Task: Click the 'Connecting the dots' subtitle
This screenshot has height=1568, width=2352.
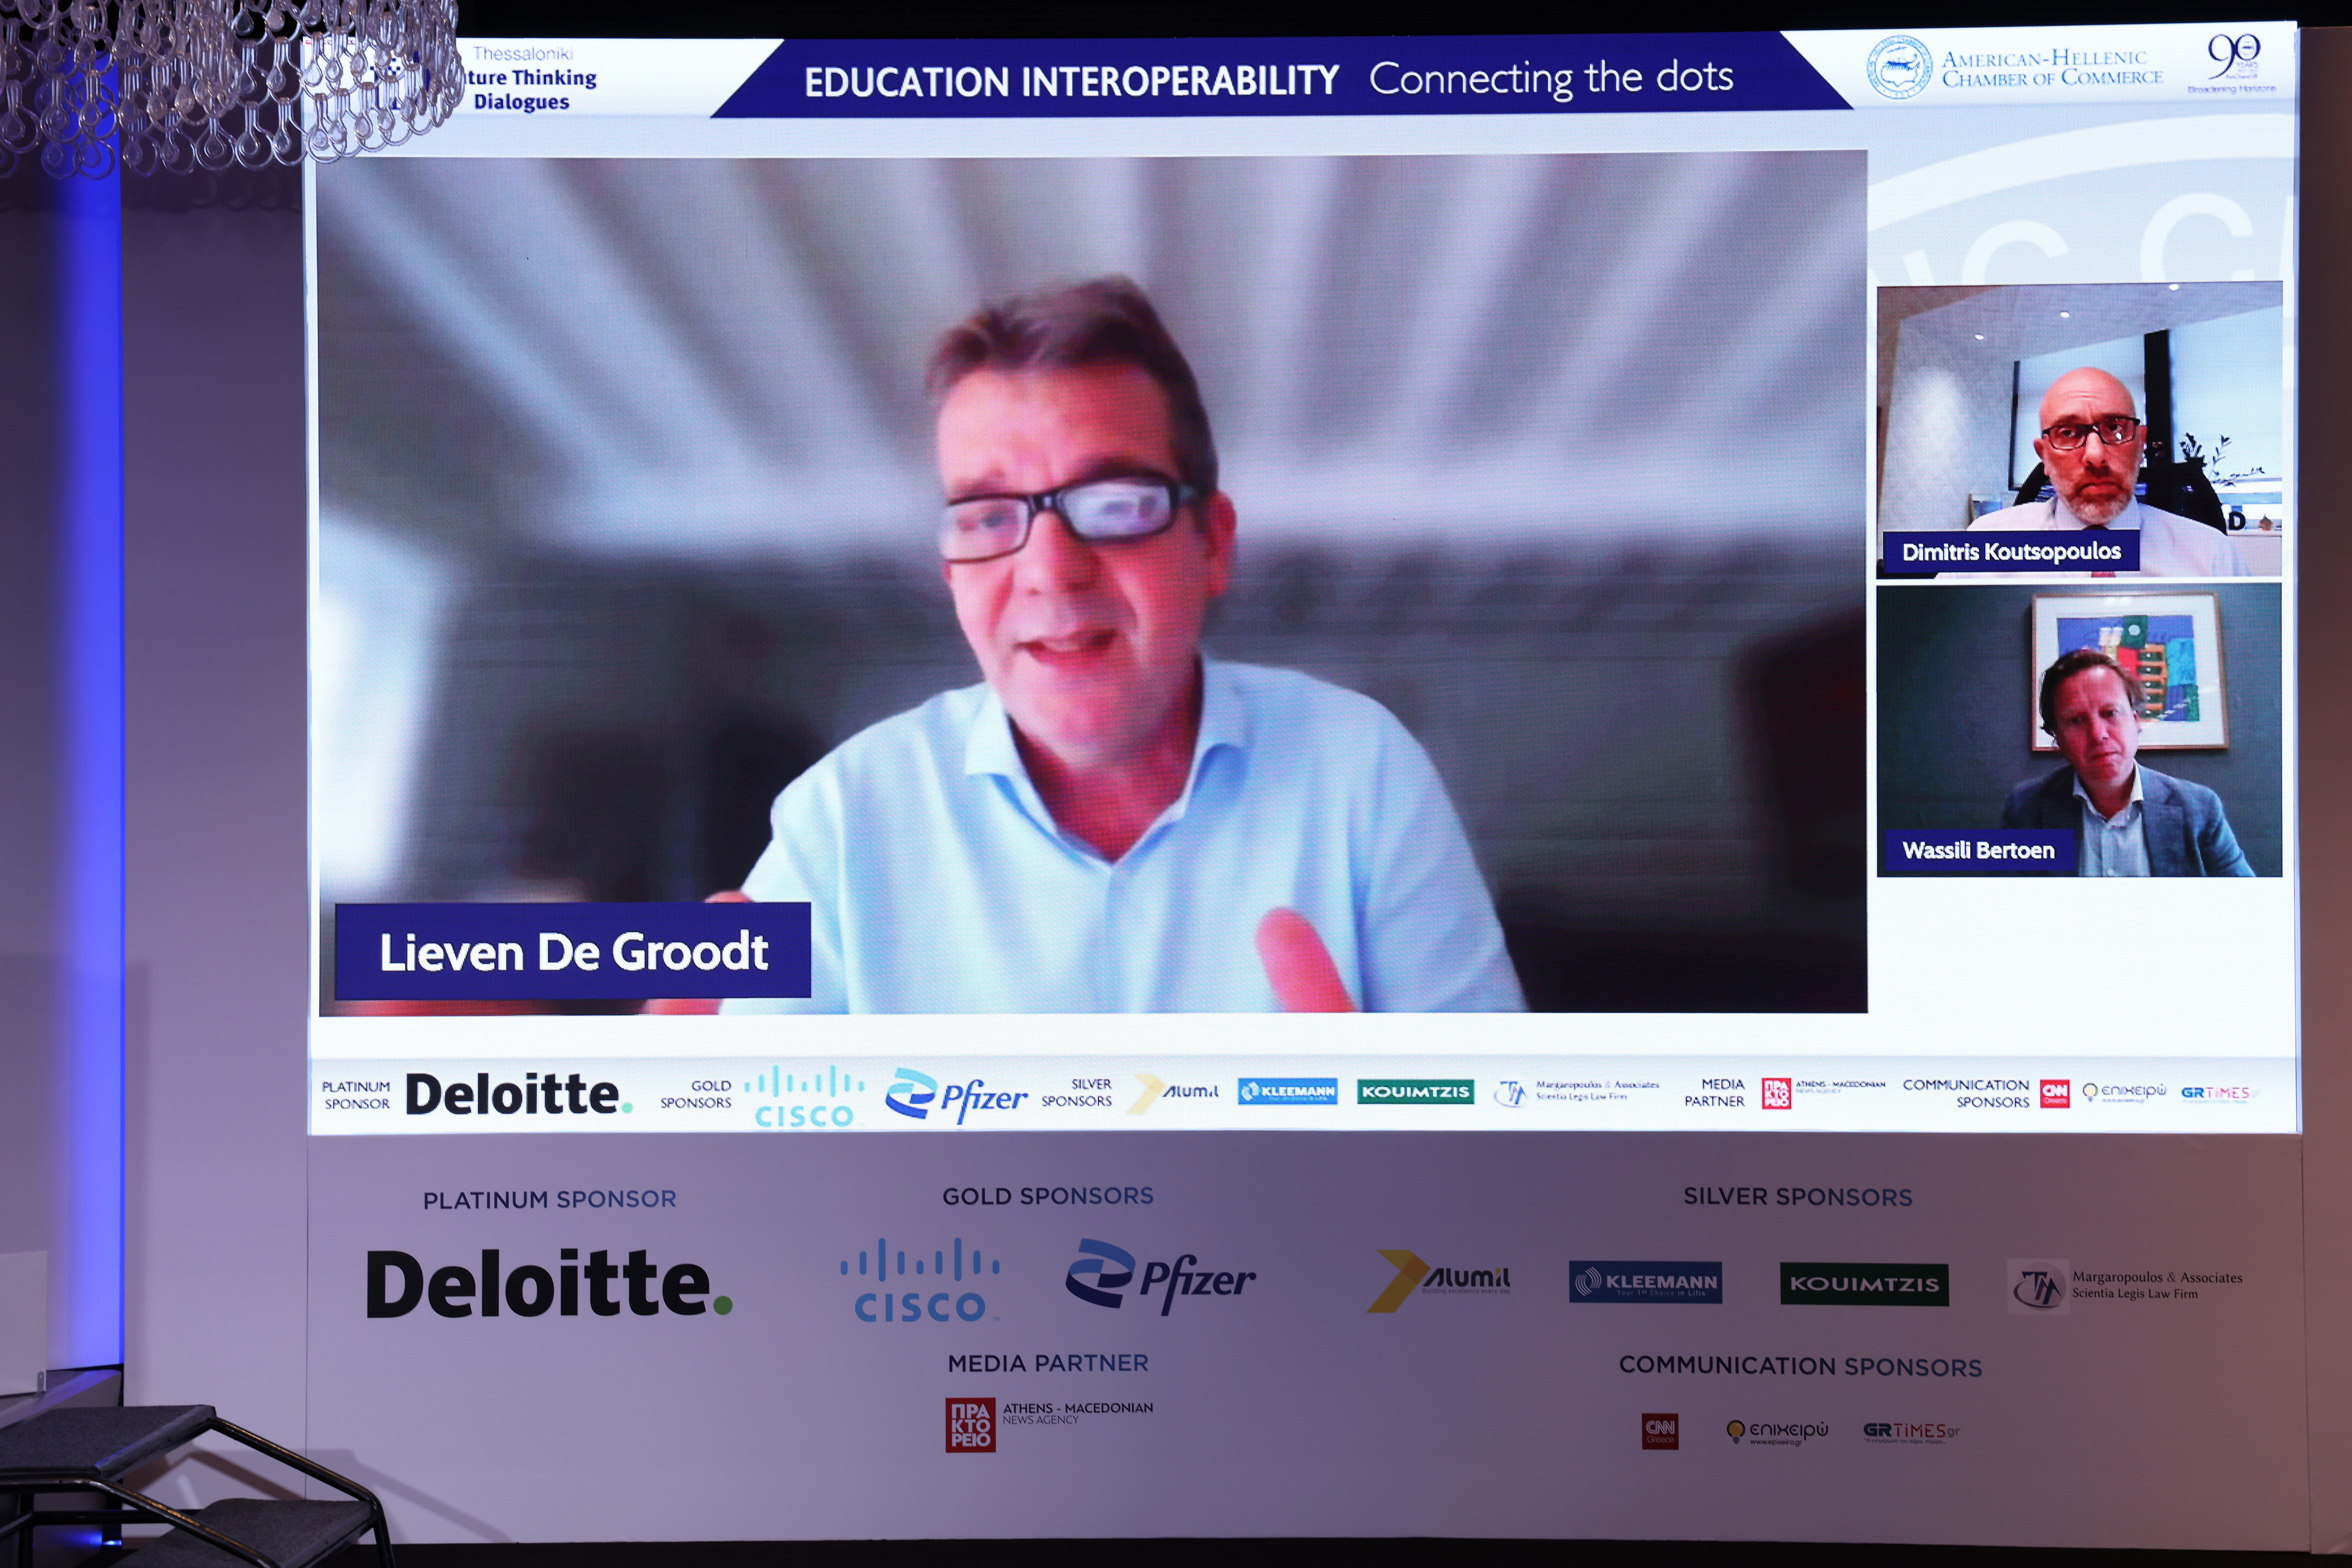Action: (x=1551, y=77)
